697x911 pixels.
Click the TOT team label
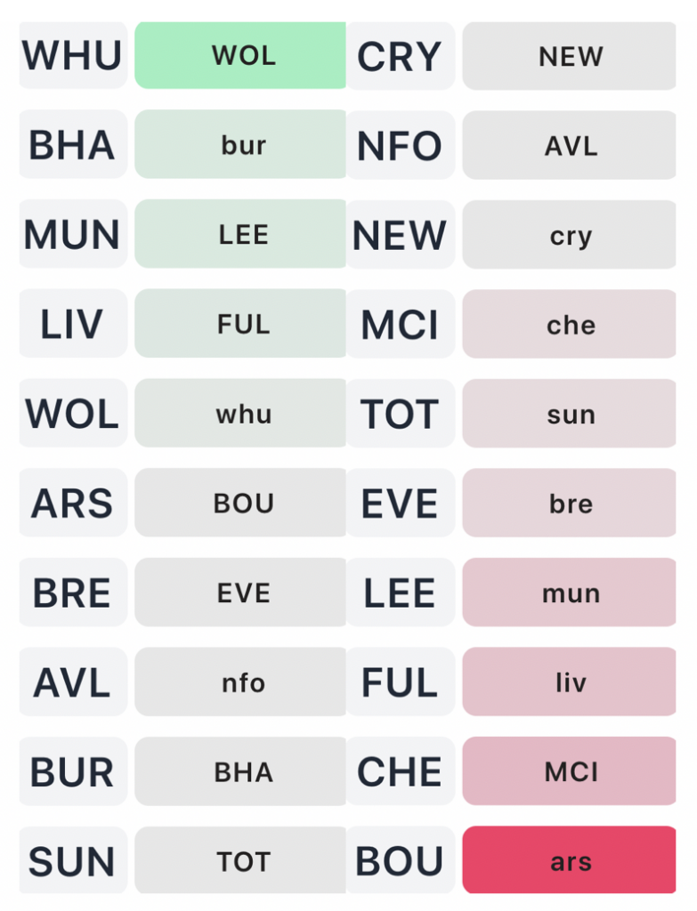pos(400,415)
